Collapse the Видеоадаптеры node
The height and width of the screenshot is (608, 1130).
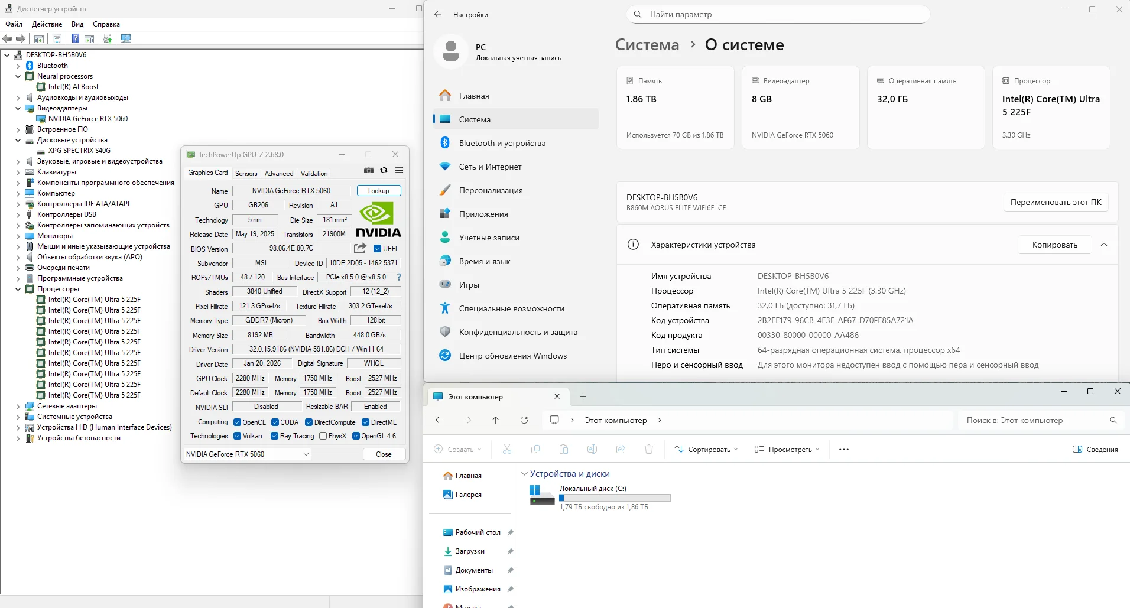pos(18,108)
